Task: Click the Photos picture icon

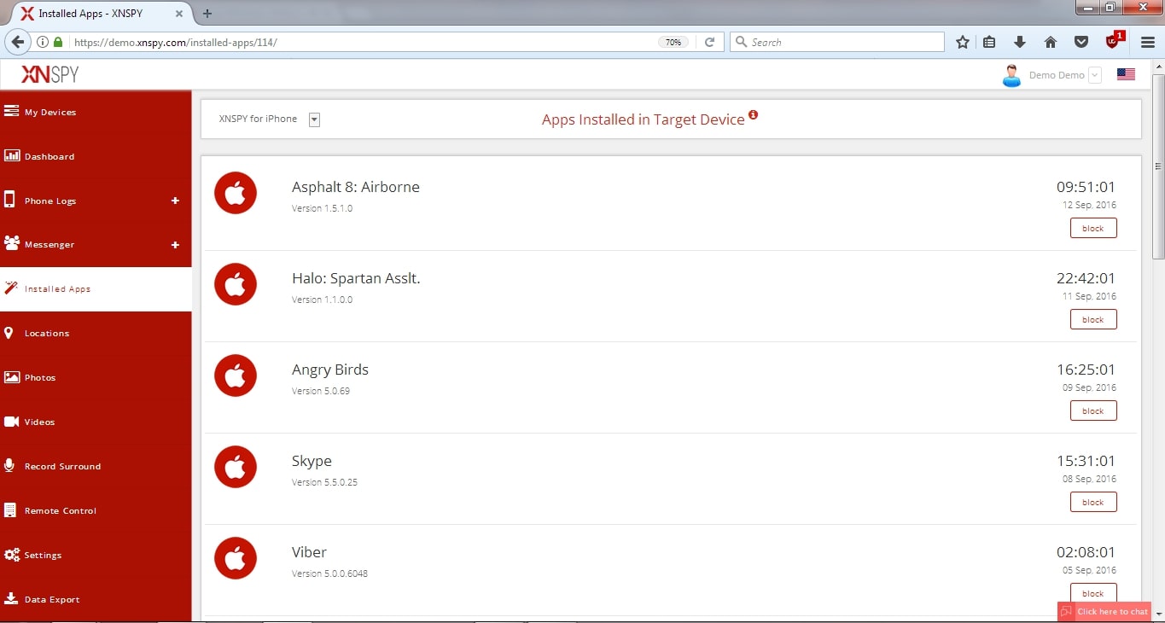Action: (11, 377)
